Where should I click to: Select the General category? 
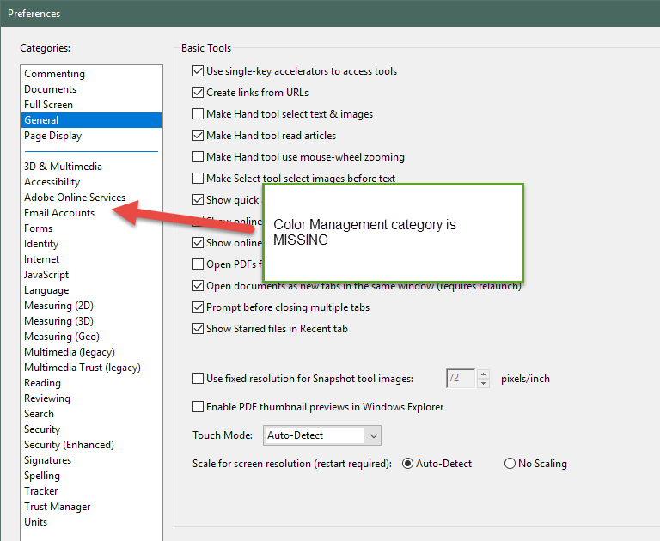[x=91, y=120]
